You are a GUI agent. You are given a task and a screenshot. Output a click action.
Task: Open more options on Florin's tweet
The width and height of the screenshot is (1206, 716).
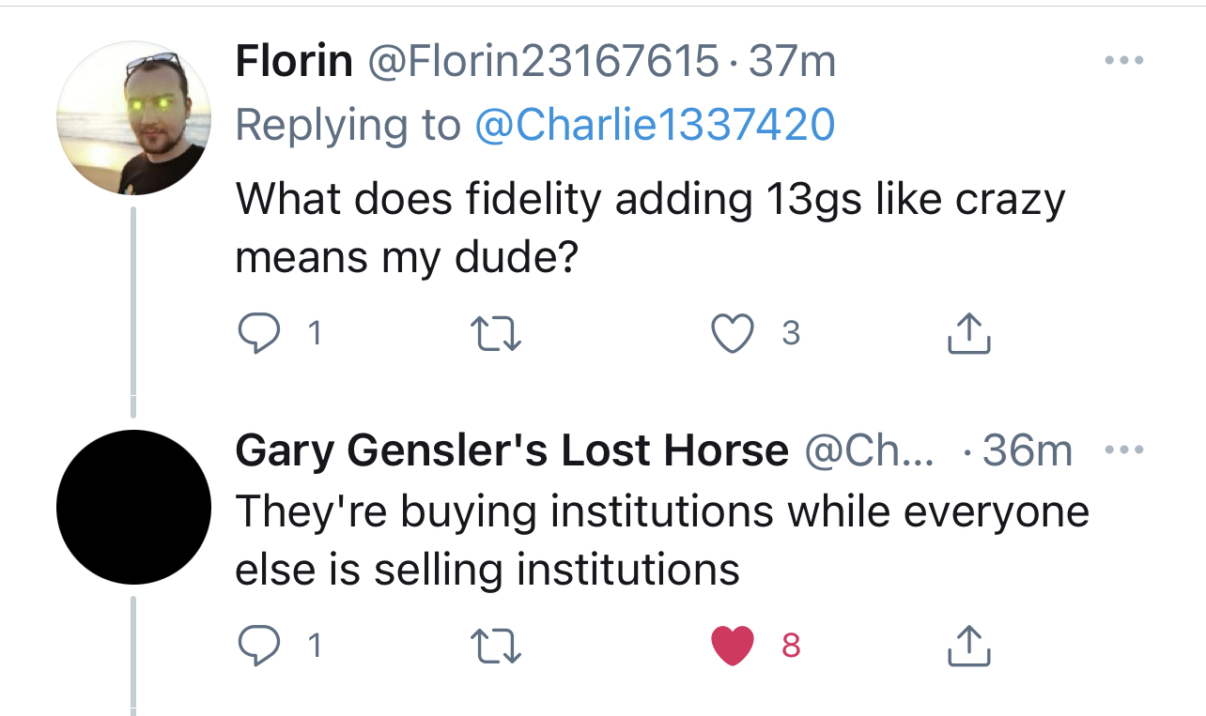(1123, 61)
